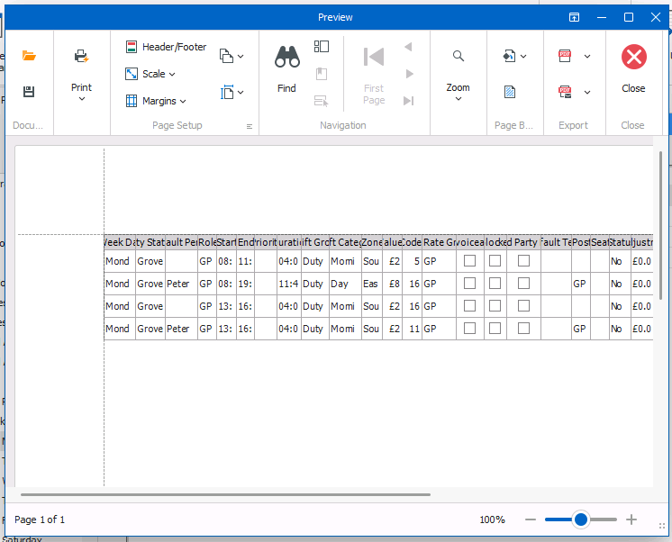Click the Margins icon

[x=132, y=101]
